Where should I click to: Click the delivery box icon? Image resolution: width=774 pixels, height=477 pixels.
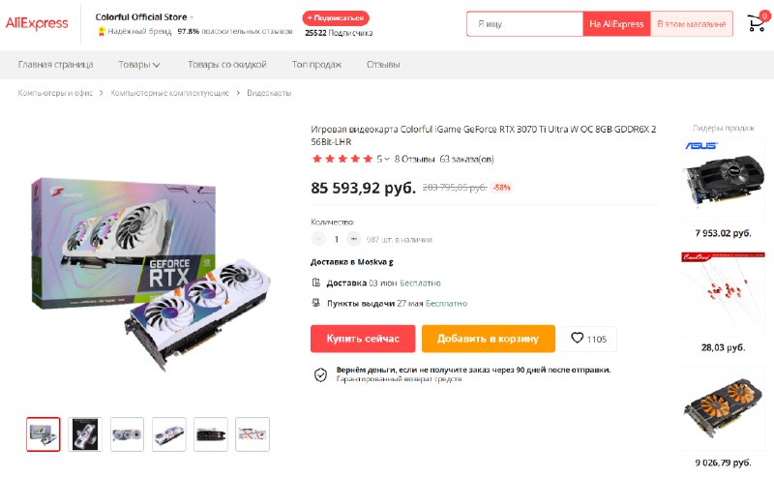click(316, 283)
